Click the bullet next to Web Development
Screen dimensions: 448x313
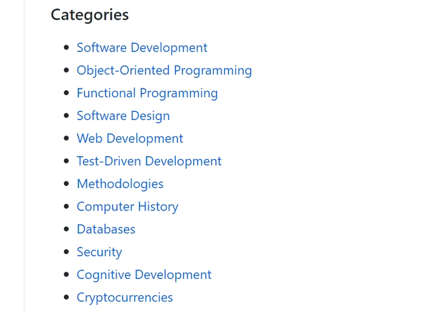coord(67,138)
